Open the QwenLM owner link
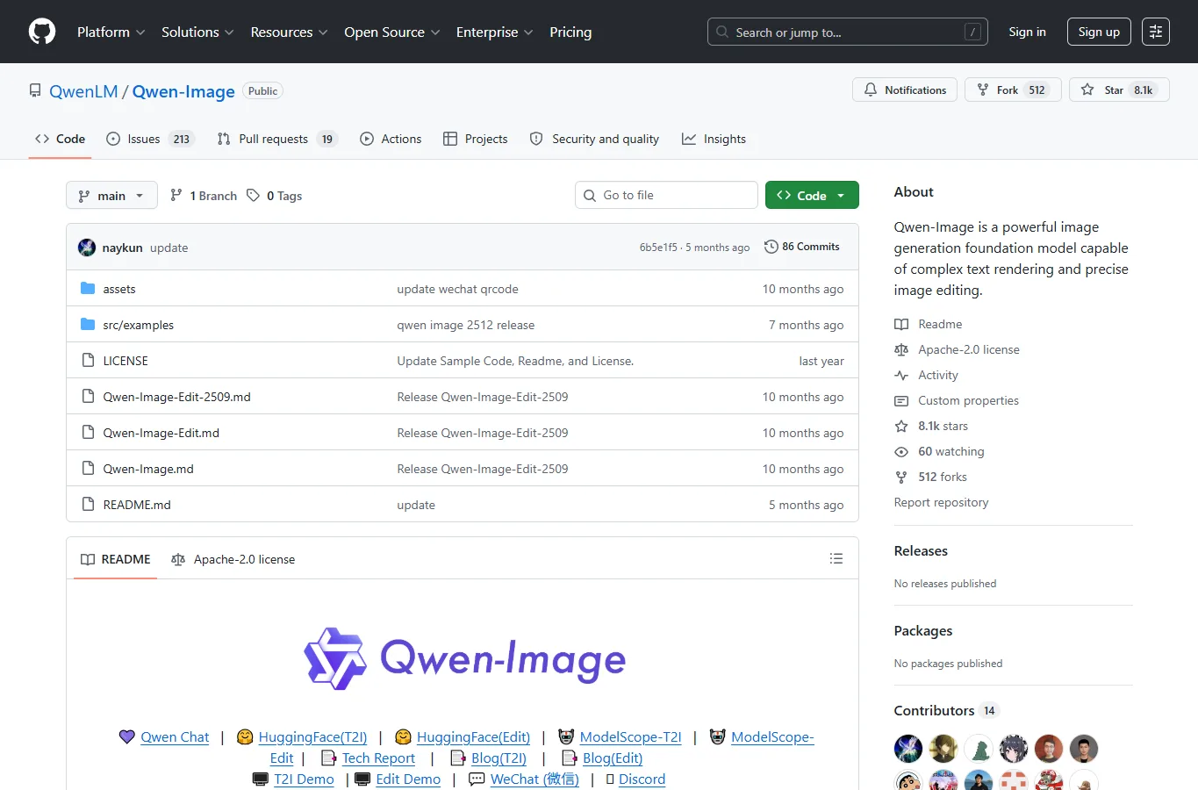 pyautogui.click(x=83, y=91)
